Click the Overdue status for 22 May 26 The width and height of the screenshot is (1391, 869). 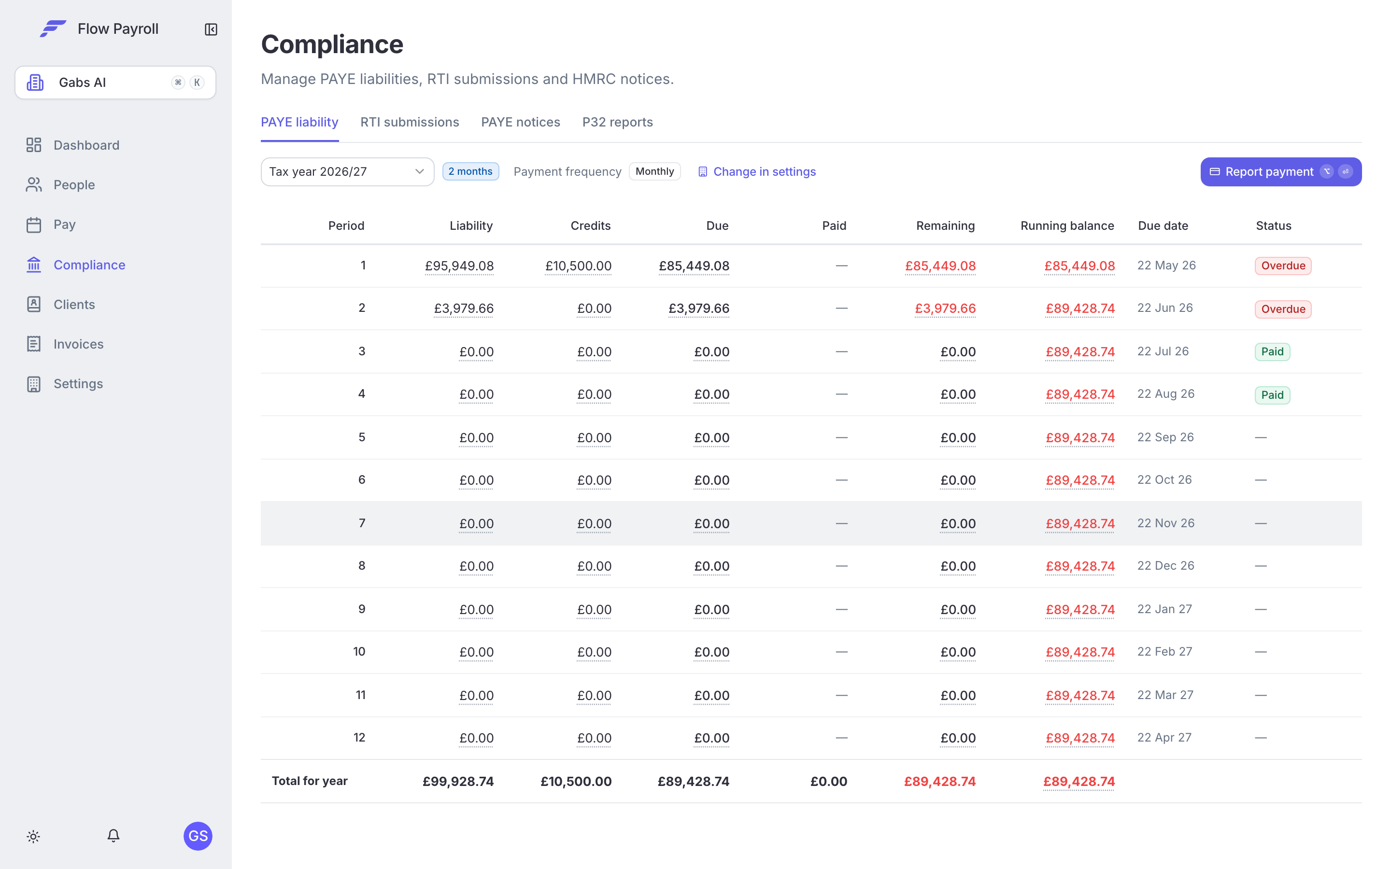pyautogui.click(x=1283, y=266)
